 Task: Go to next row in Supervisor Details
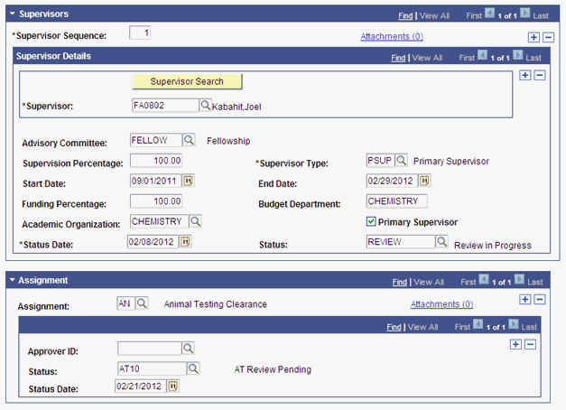(x=518, y=56)
